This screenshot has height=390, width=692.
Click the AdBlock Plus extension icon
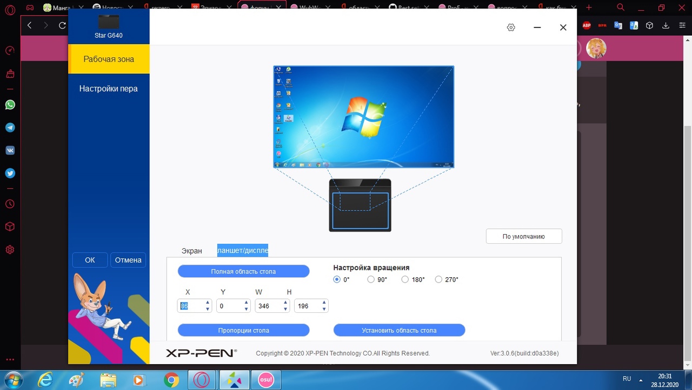pos(587,25)
